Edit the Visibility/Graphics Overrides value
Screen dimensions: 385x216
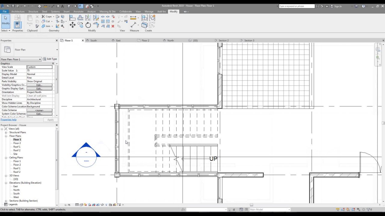pyautogui.click(x=39, y=85)
